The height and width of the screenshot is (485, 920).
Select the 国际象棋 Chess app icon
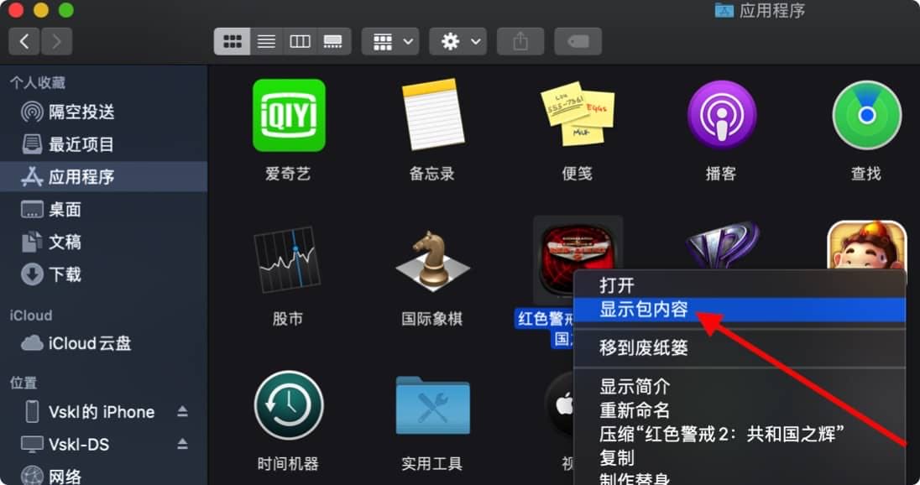pyautogui.click(x=432, y=261)
